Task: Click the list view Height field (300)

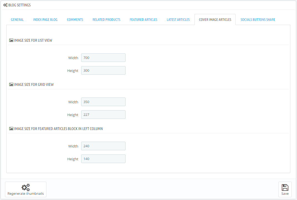Action: coord(103,71)
